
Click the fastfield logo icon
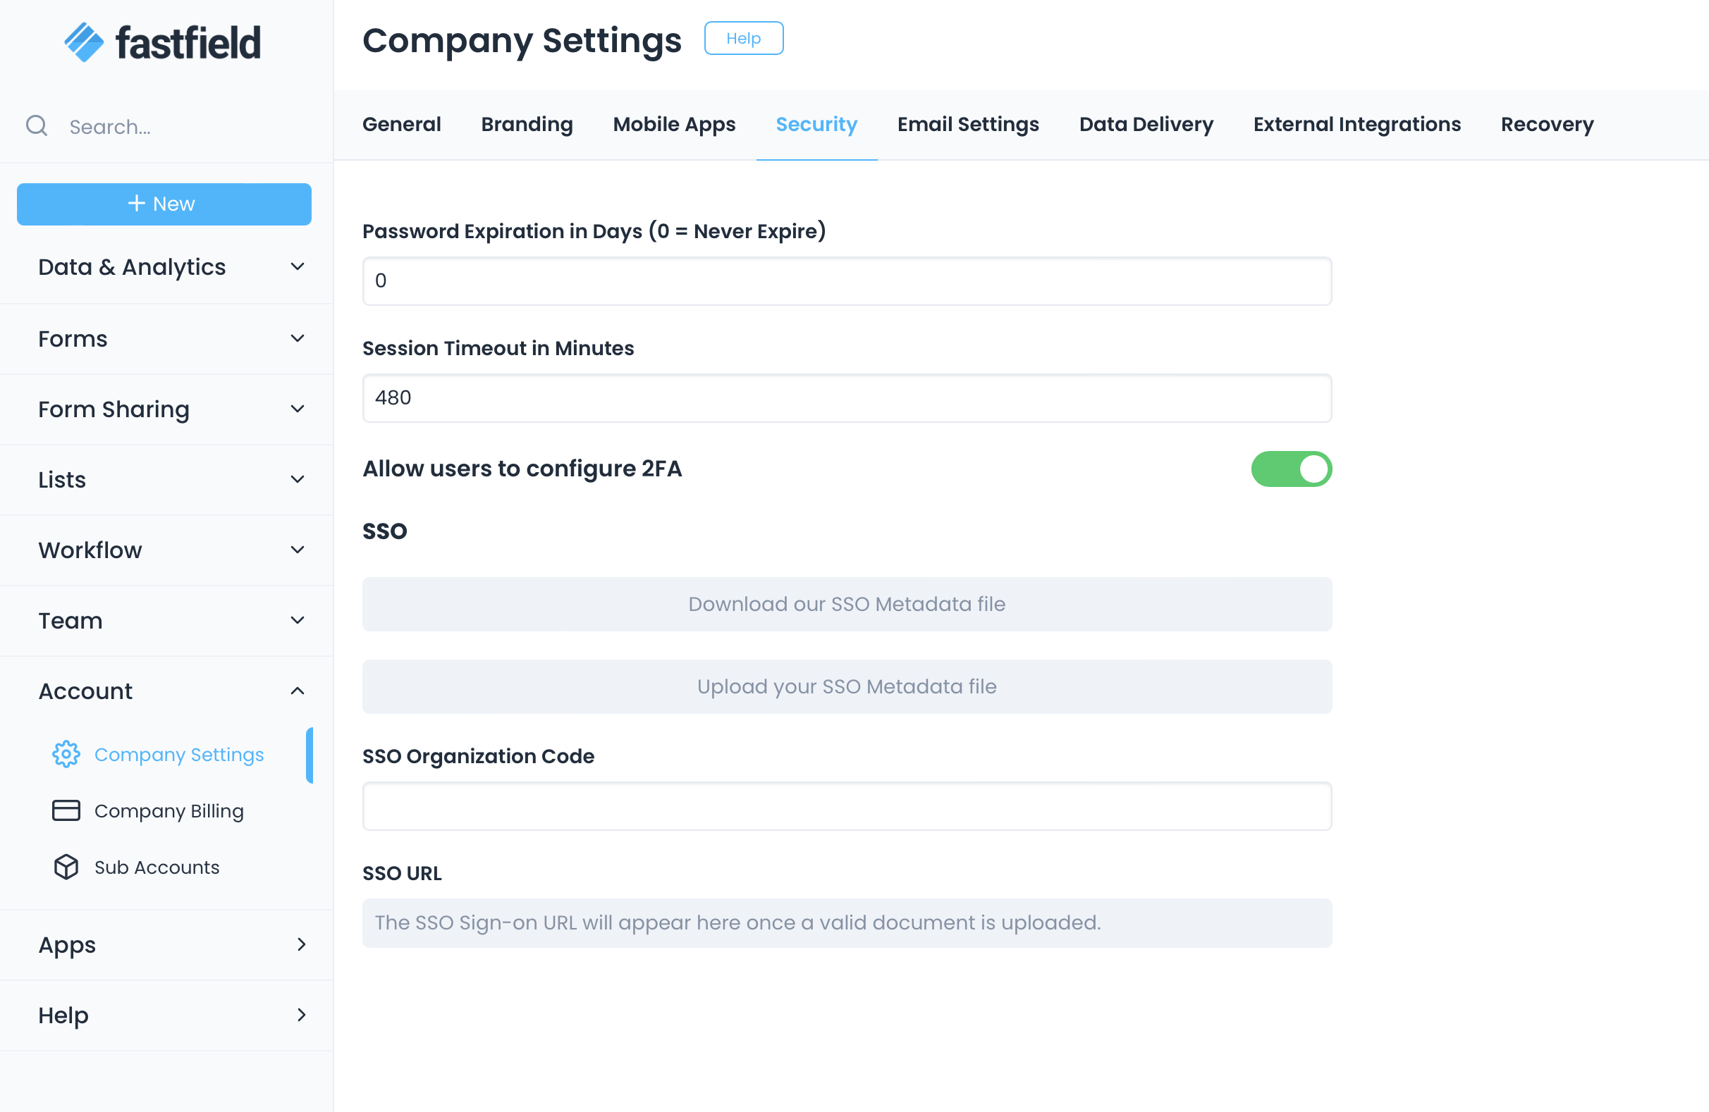pyautogui.click(x=84, y=42)
